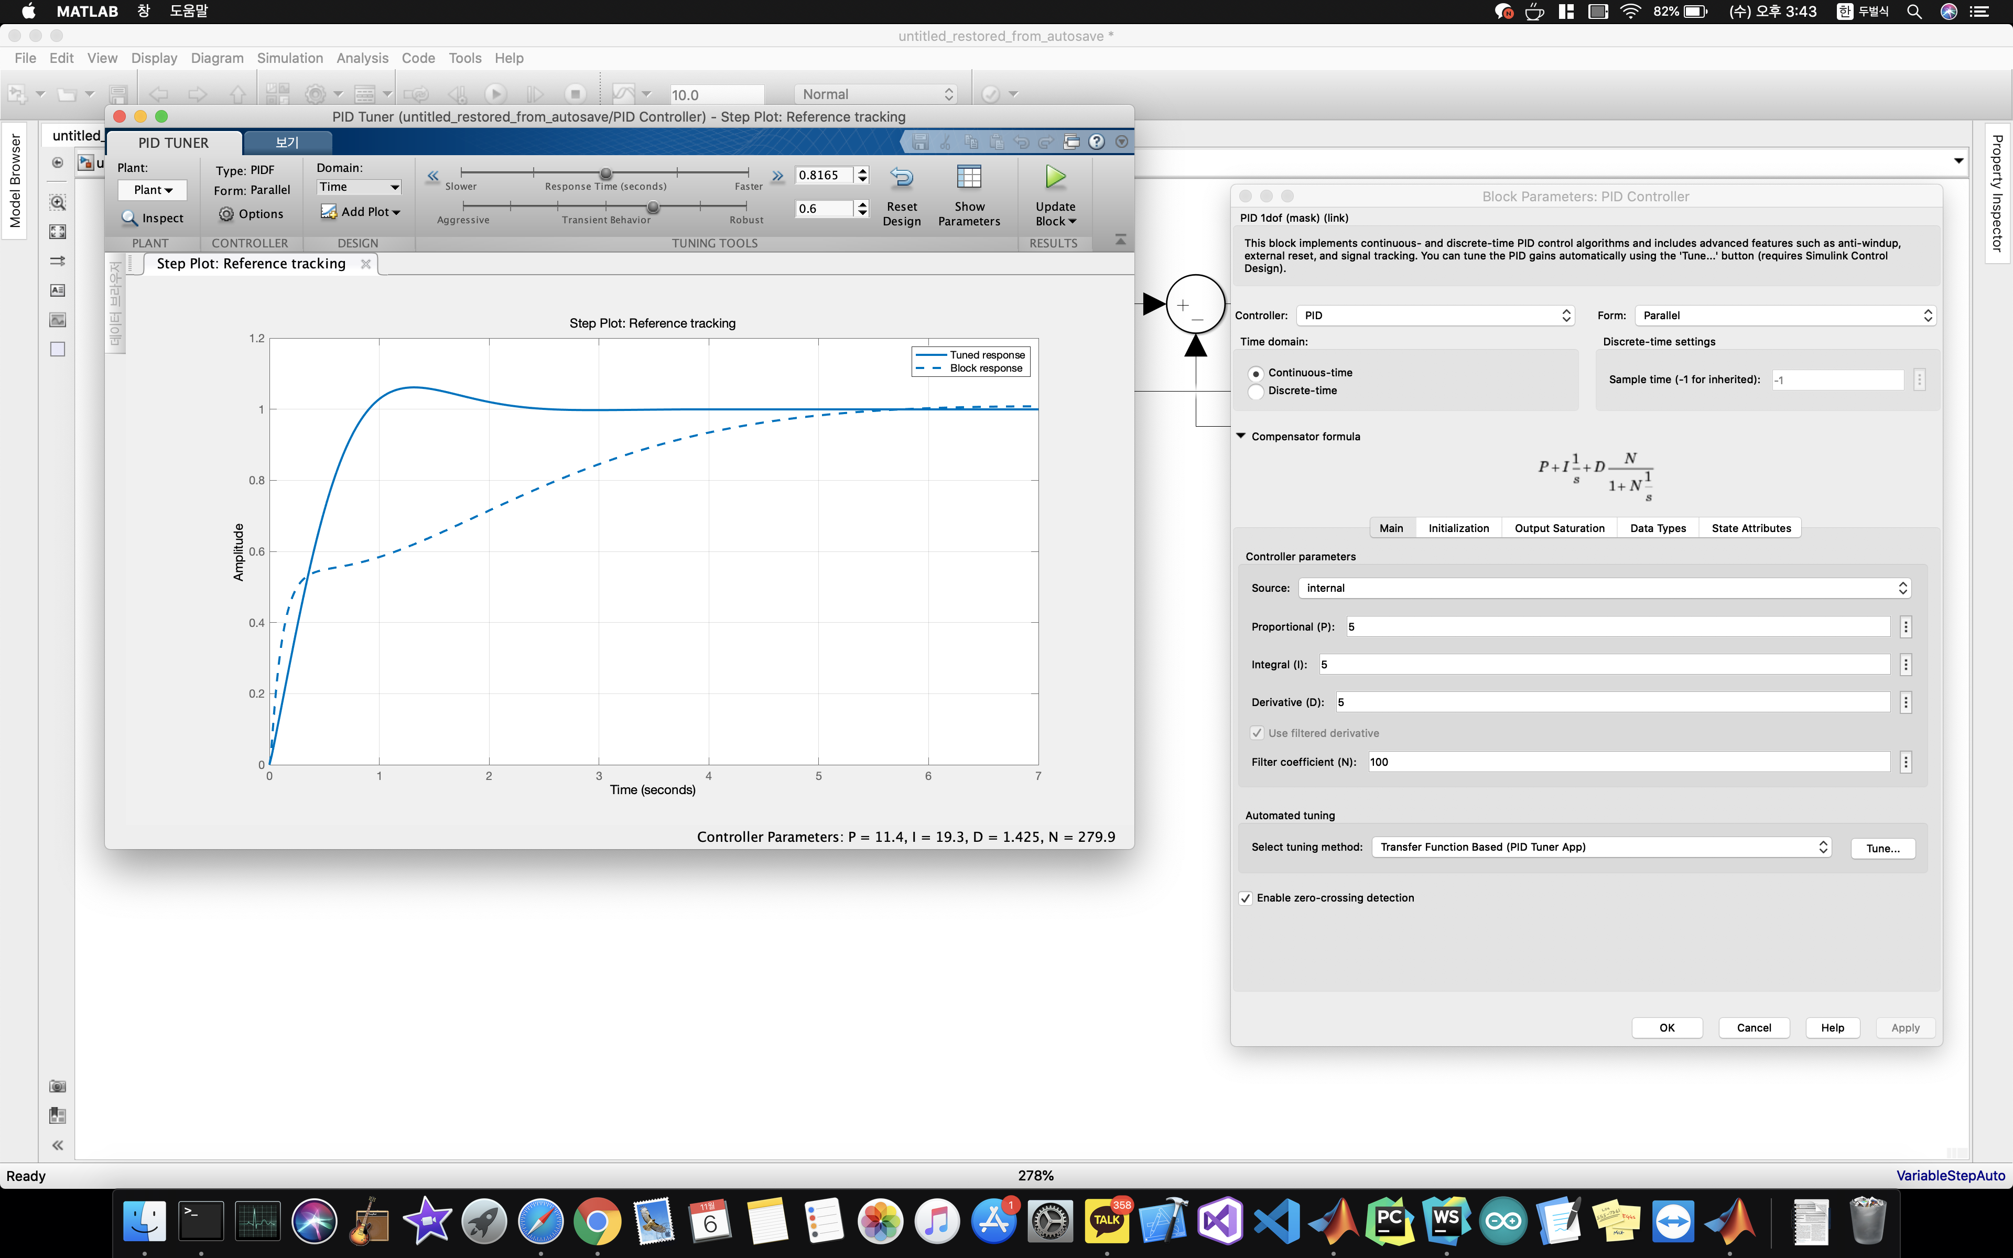The width and height of the screenshot is (2013, 1258).
Task: Open the controller Options gear
Action: click(226, 214)
